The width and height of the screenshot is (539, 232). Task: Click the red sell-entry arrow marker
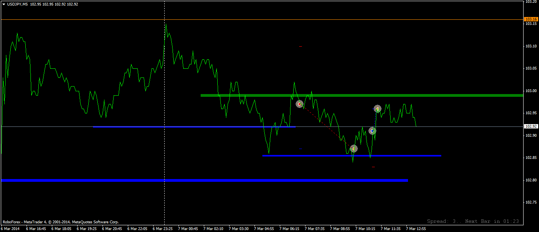300,104
